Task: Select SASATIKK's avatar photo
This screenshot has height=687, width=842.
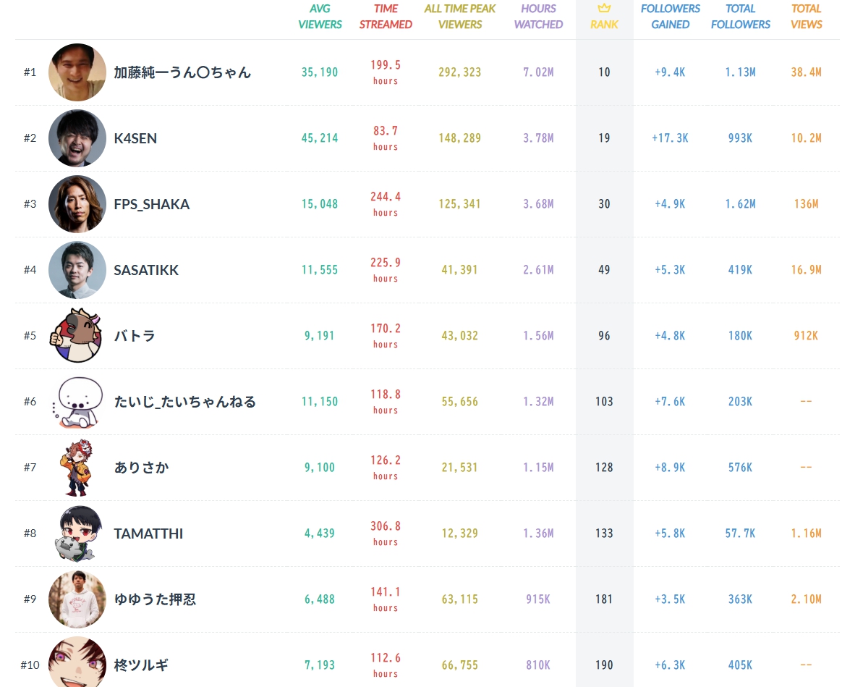Action: point(77,270)
